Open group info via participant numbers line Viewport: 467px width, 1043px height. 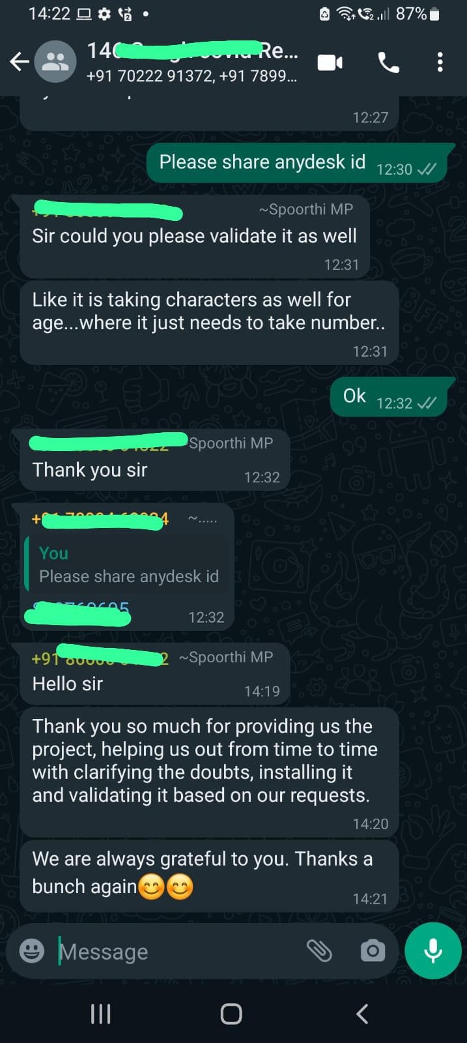coord(191,76)
